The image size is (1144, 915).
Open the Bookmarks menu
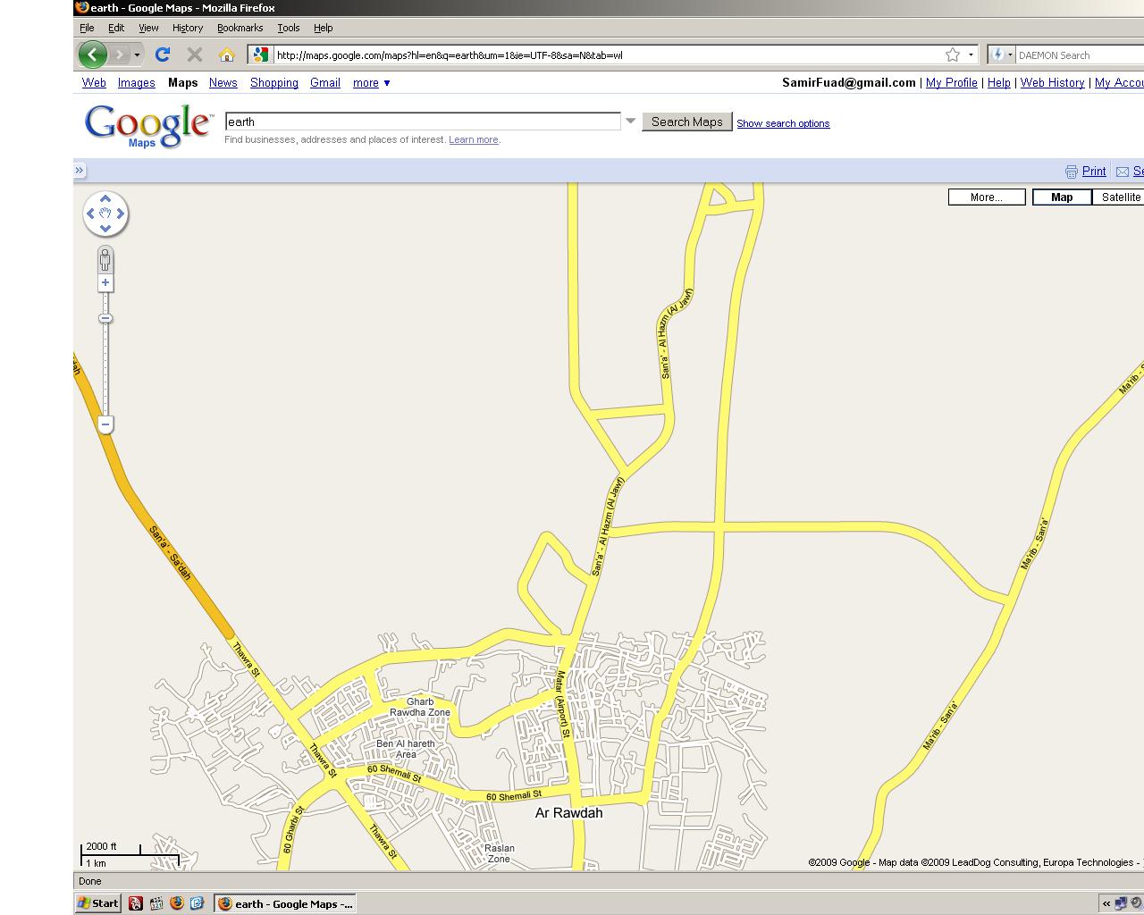240,28
